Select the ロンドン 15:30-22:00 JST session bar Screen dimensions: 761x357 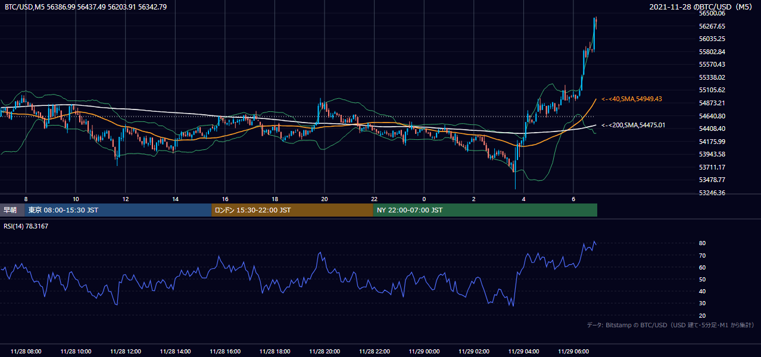point(292,210)
